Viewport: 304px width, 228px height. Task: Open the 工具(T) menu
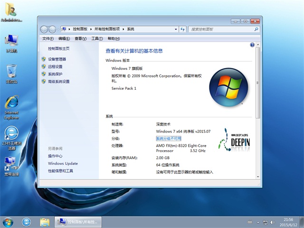pos(97,38)
